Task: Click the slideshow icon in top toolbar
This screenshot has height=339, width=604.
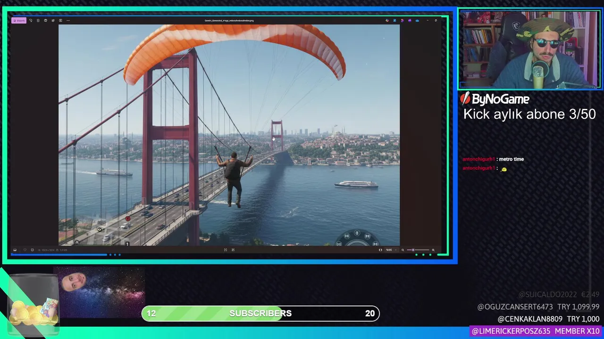Action: pos(61,20)
